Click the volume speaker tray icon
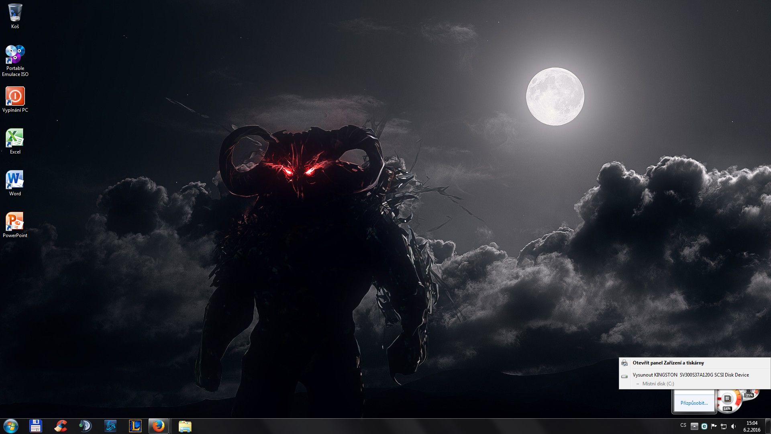This screenshot has width=771, height=434. (x=734, y=426)
